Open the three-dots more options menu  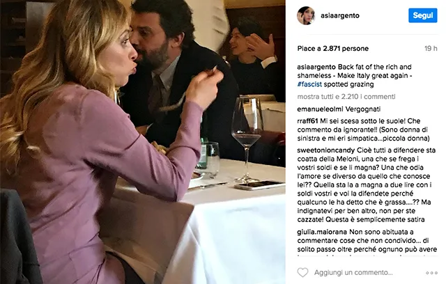click(431, 273)
